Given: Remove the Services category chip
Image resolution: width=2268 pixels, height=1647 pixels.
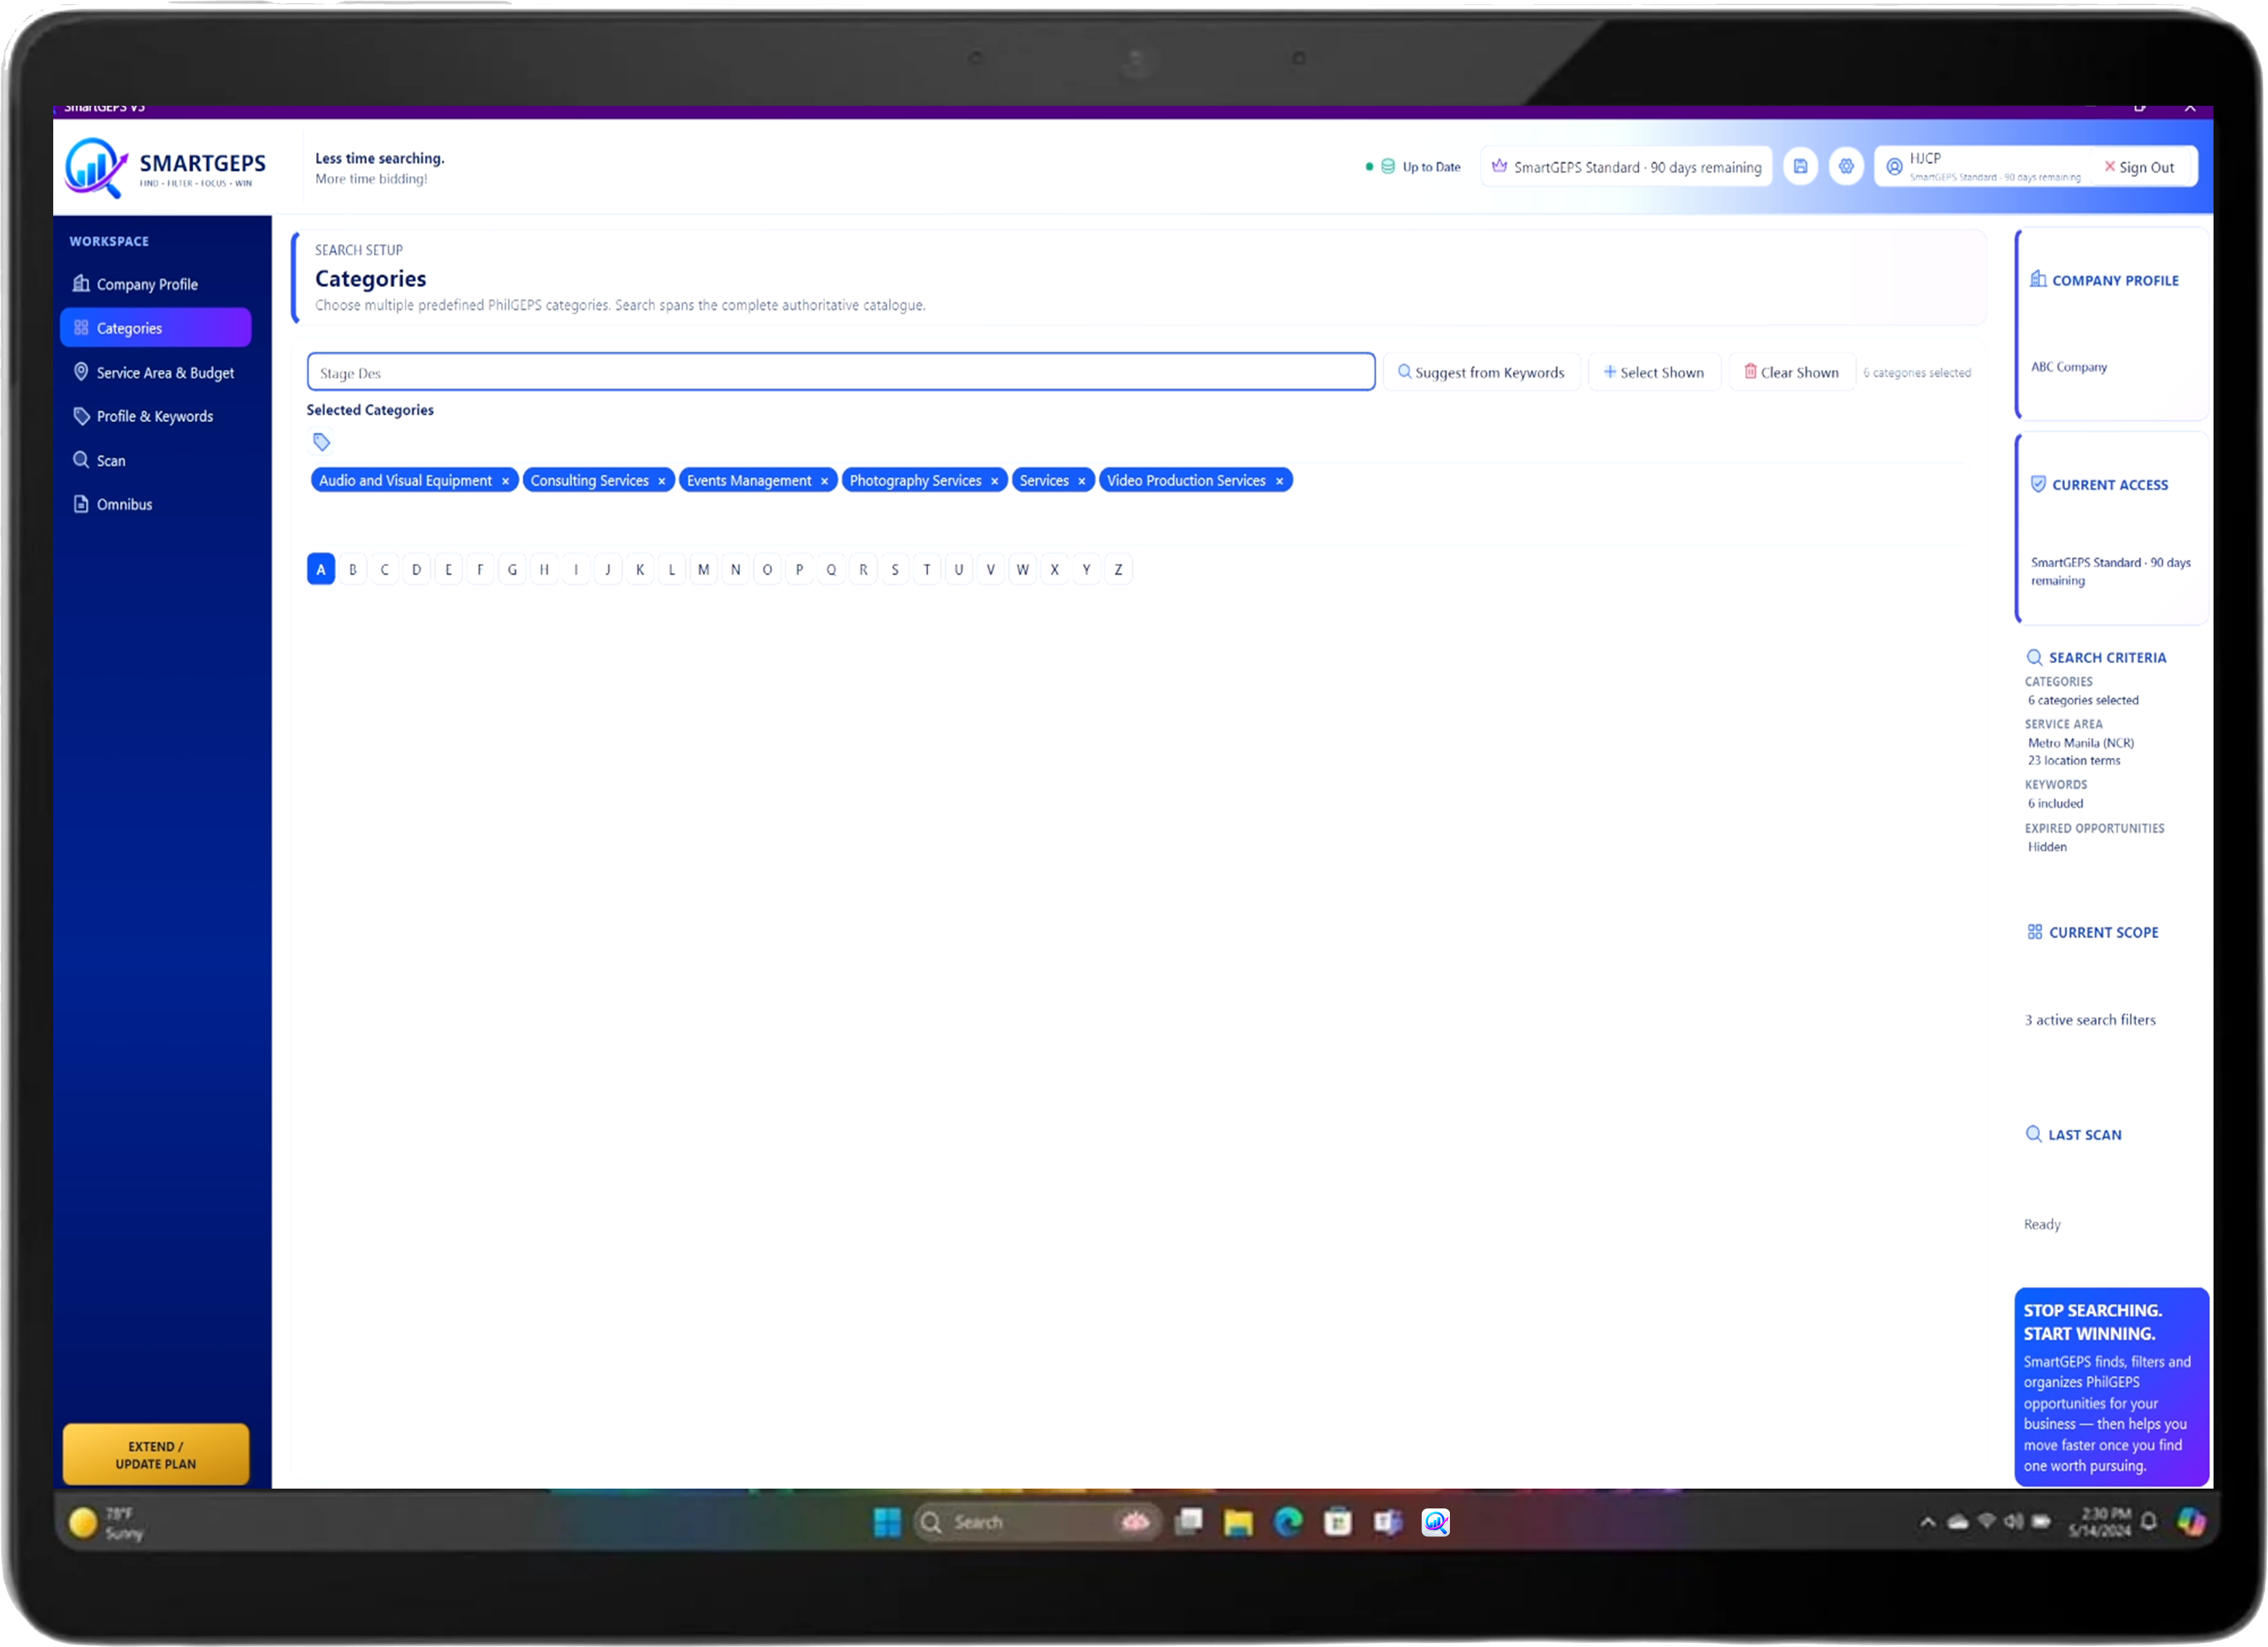Looking at the screenshot, I should click(1082, 481).
